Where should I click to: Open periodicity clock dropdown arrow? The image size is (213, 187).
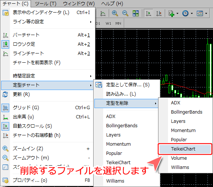192,13
